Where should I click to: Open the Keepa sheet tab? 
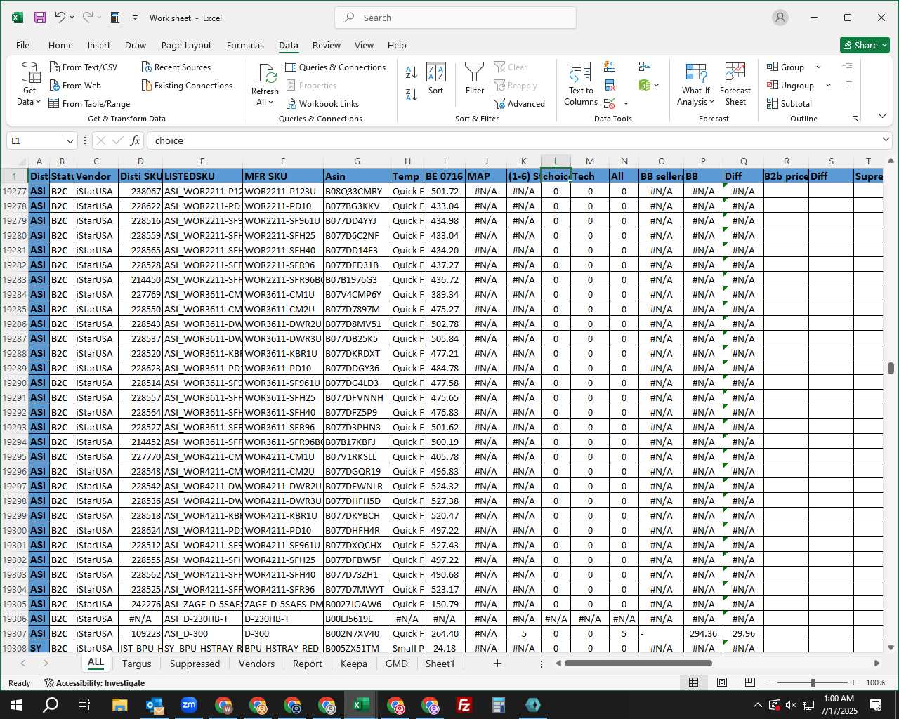coord(353,664)
